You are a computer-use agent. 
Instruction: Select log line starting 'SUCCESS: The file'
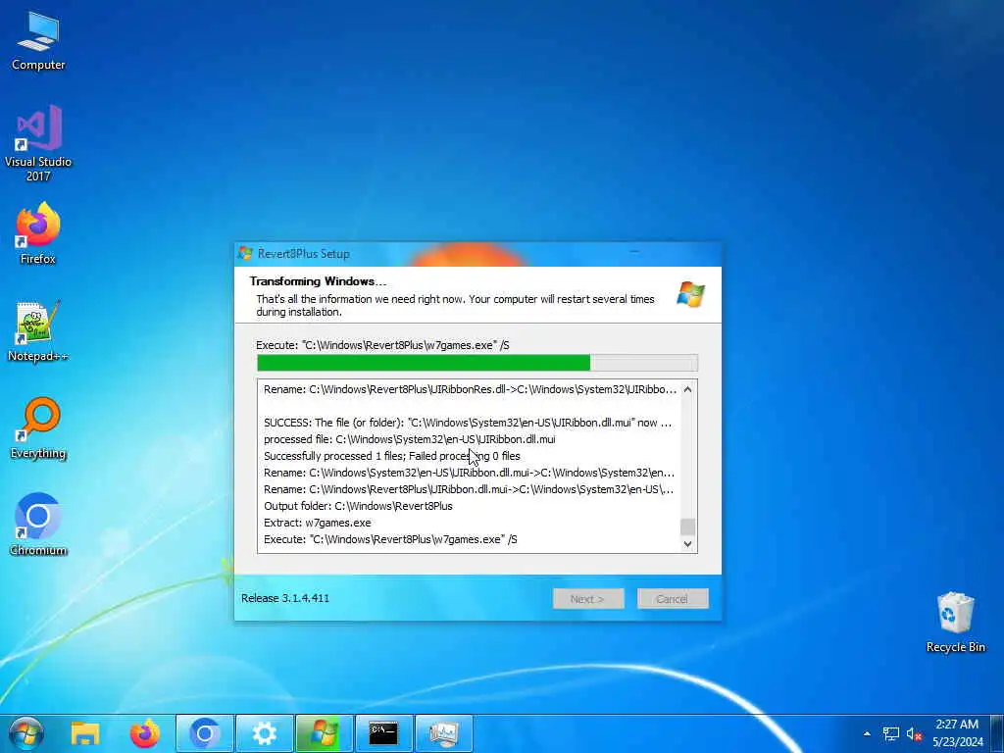[468, 423]
